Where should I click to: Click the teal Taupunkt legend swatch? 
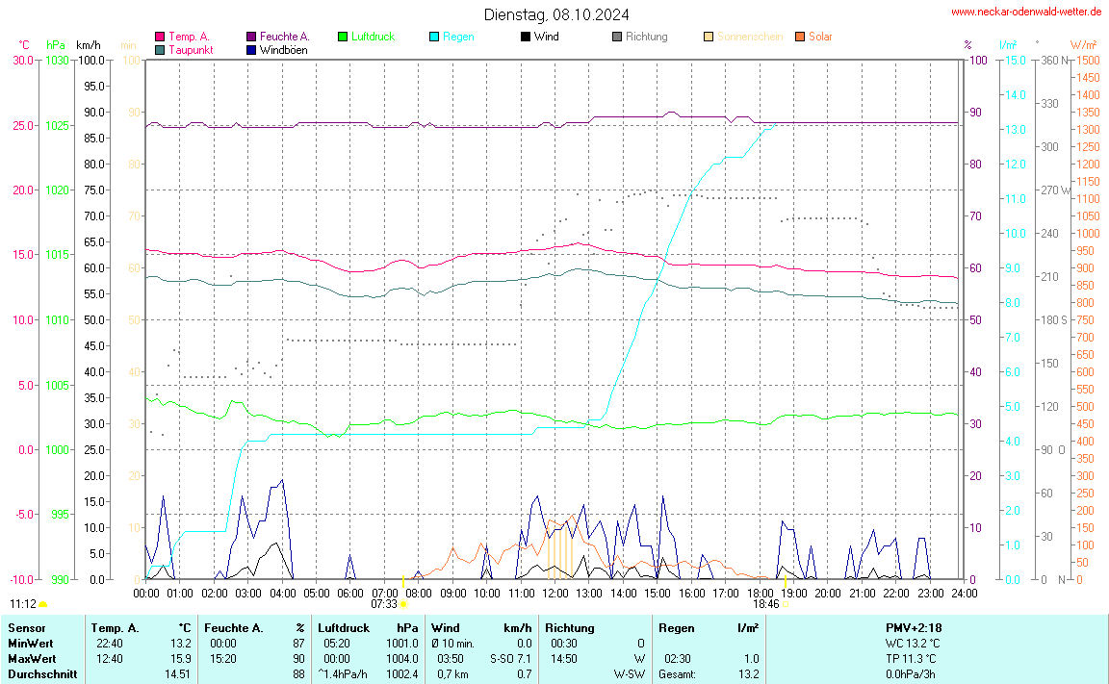coord(160,49)
